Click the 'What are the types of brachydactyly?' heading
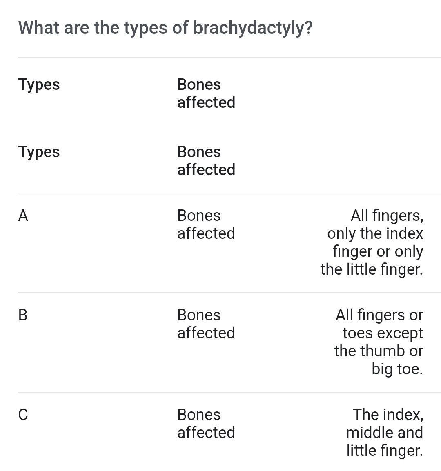441x471 pixels. click(x=165, y=28)
